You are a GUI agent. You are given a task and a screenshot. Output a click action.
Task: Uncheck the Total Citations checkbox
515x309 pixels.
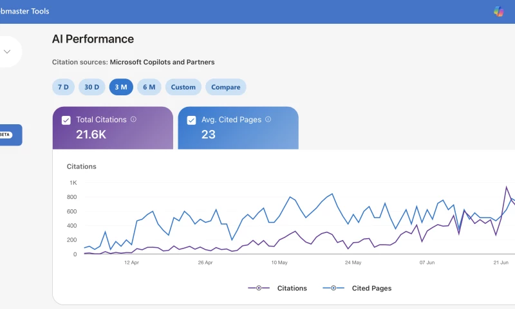click(66, 120)
